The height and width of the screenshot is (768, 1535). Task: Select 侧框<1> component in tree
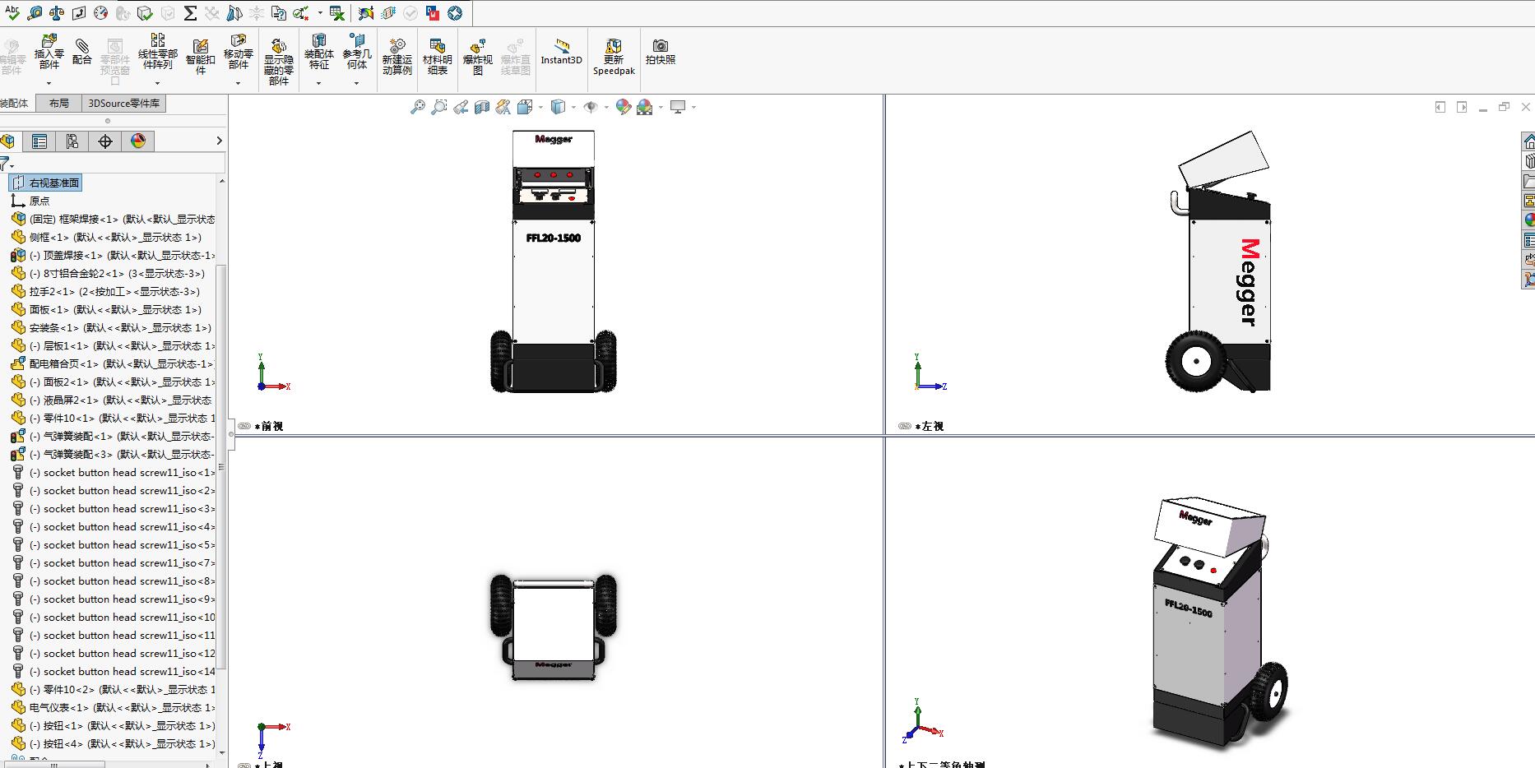click(106, 237)
